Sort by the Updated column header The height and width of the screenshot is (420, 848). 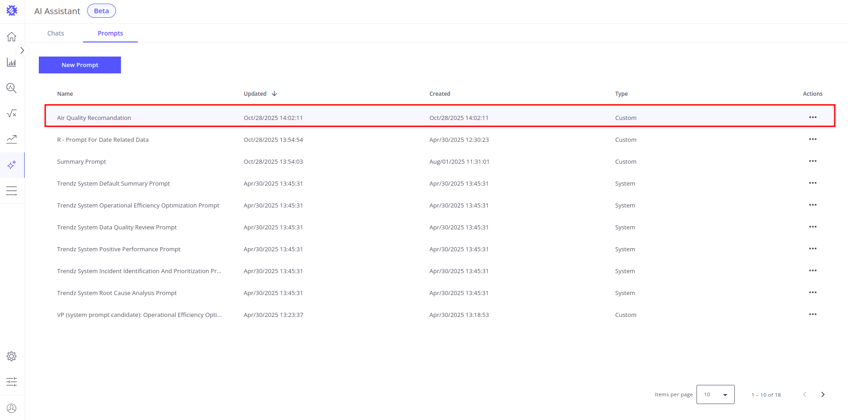pyautogui.click(x=255, y=94)
